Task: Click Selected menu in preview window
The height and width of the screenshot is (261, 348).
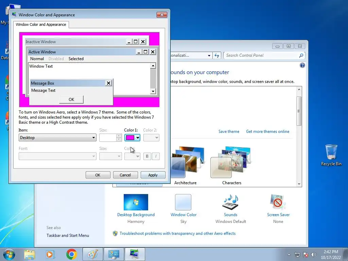Action: [76, 58]
